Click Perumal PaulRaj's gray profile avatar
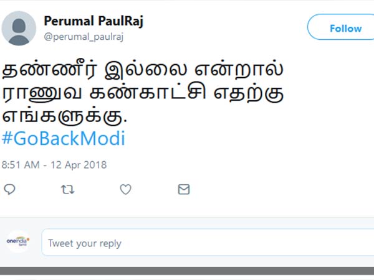The width and height of the screenshot is (374, 280). point(19,28)
